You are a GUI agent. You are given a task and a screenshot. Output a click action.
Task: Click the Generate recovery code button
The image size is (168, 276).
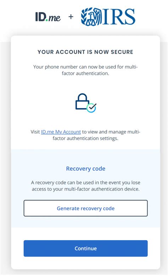click(86, 208)
